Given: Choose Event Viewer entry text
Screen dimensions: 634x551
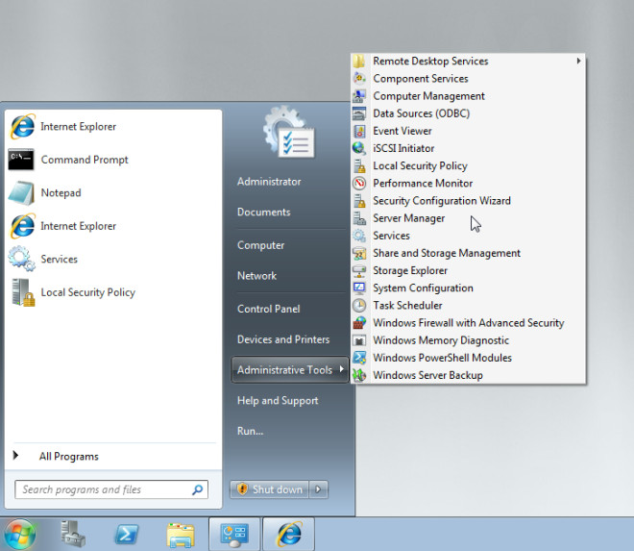Looking at the screenshot, I should point(402,131).
